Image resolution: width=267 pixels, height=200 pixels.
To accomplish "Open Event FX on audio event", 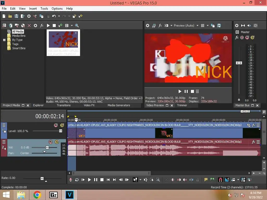I will (253, 142).
